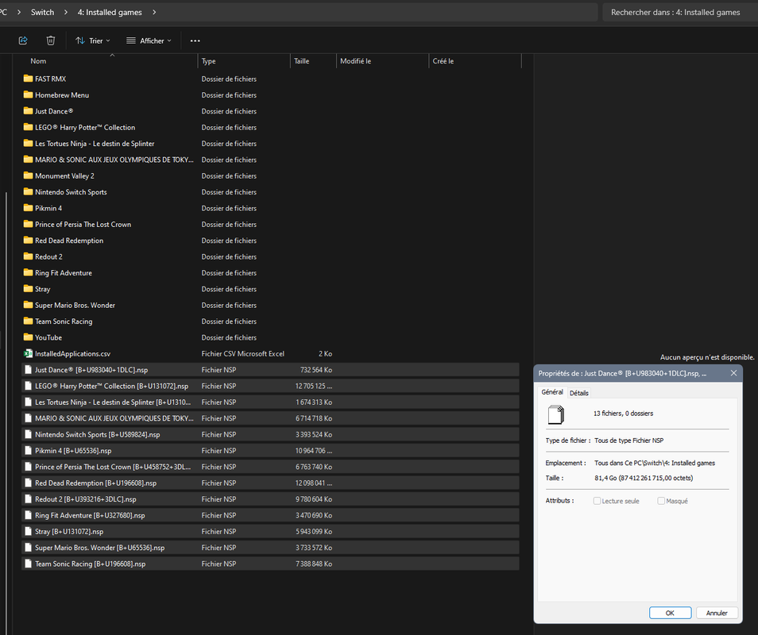Select the Team Sonic Racing folder icon

point(28,321)
